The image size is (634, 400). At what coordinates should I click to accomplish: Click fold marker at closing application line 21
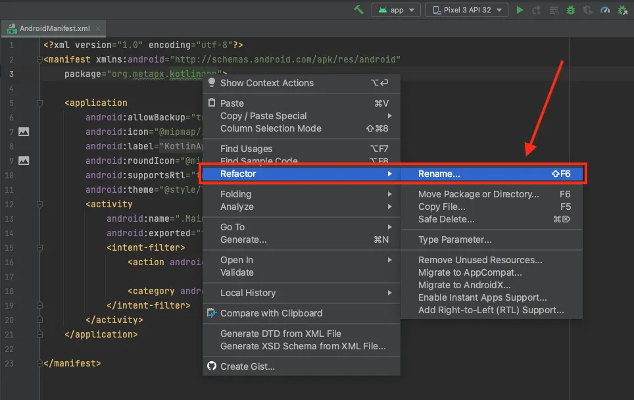39,334
